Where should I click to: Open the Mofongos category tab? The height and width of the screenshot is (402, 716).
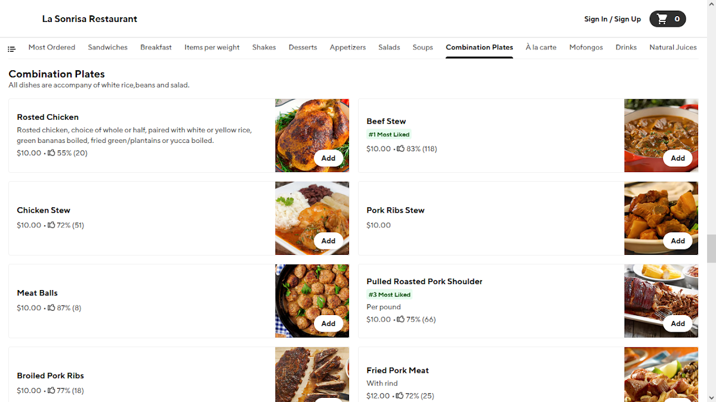point(586,47)
